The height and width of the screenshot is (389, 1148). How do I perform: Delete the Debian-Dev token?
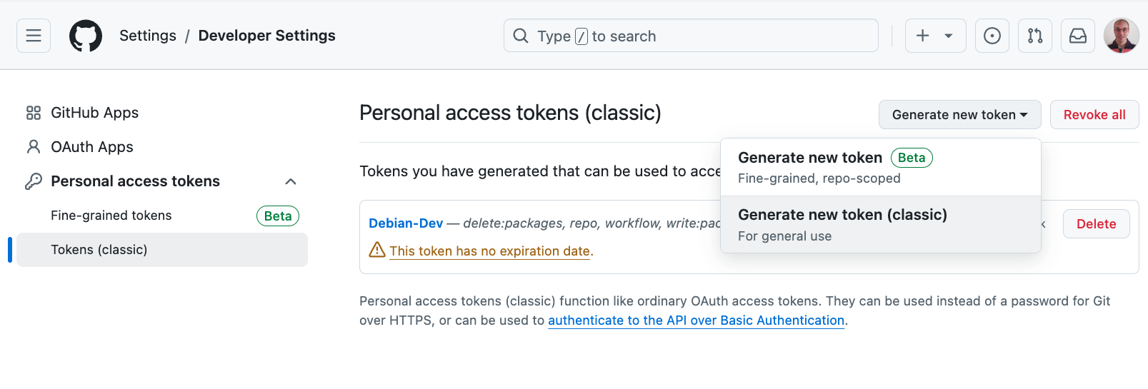1096,224
